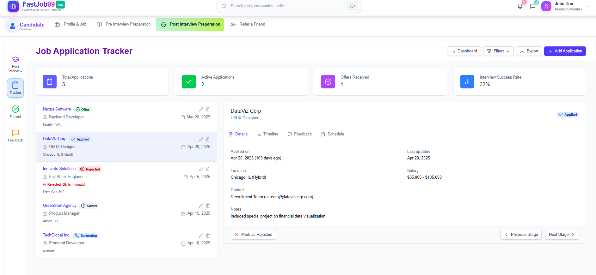Click the Tracker sidebar icon
Screen dimensions: 596x275
point(15,88)
